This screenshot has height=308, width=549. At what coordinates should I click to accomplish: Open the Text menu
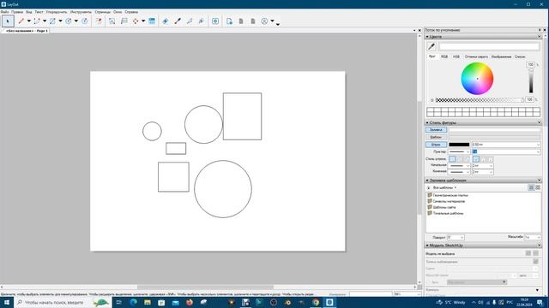tap(39, 12)
